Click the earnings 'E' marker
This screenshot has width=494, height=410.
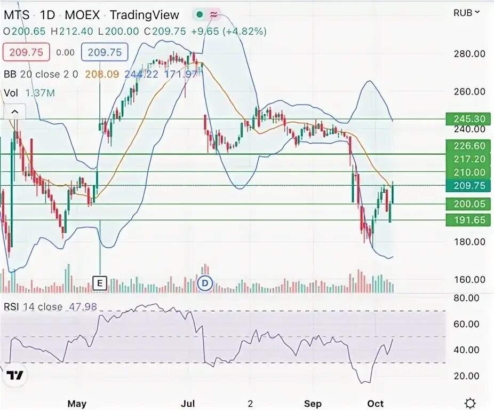click(x=100, y=283)
